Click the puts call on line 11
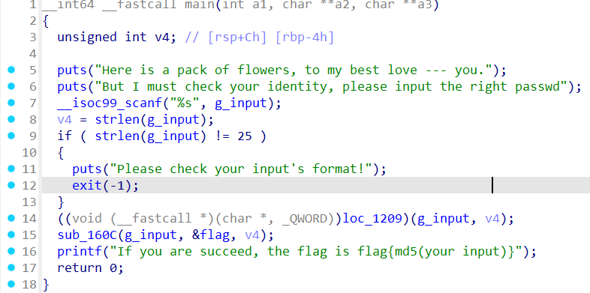 [x=87, y=169]
